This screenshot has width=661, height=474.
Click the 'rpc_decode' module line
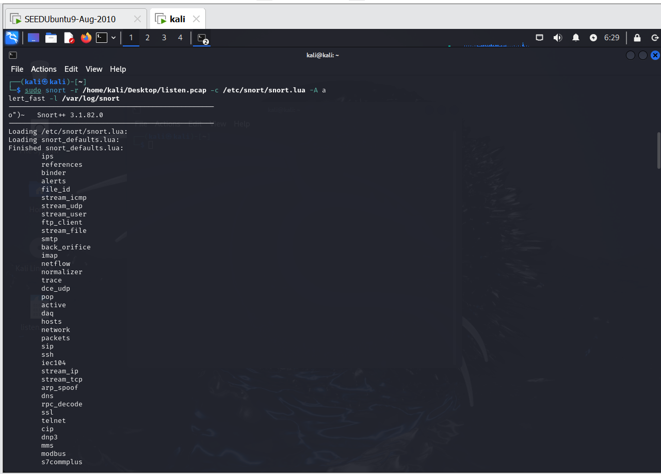tap(62, 404)
